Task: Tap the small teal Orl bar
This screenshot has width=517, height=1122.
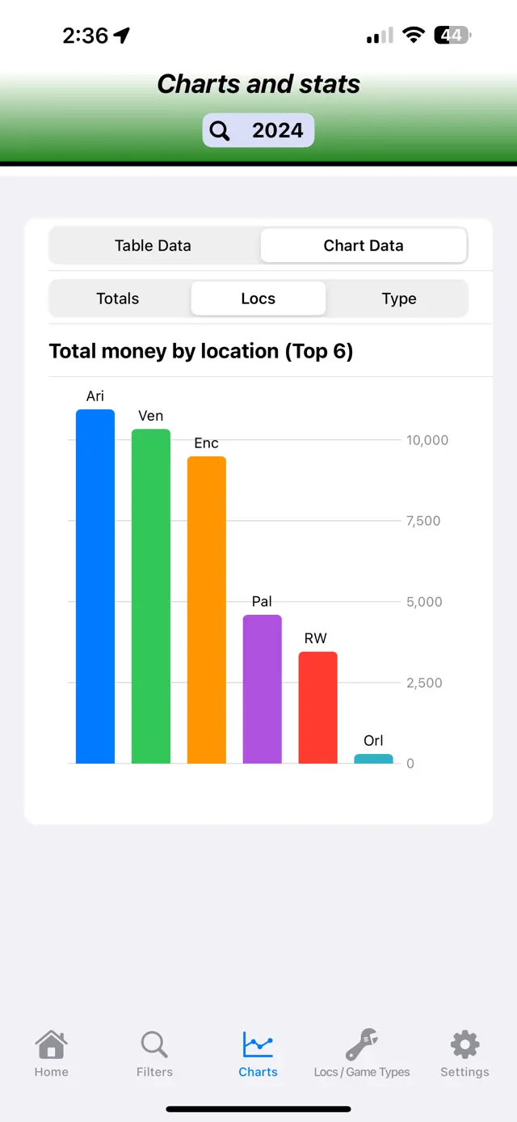Action: point(373,759)
